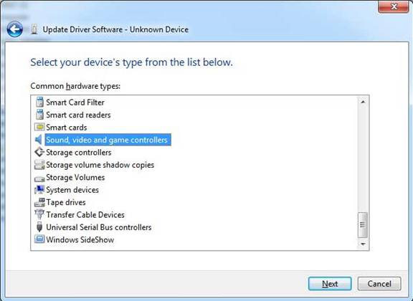
Task: Click the hardware list scrollbar thumb
Action: point(363,224)
